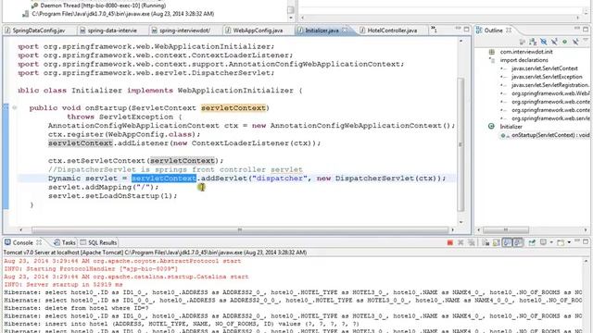This screenshot has width=593, height=333.
Task: Show hidden editor tabs list chevron
Action: point(434,30)
